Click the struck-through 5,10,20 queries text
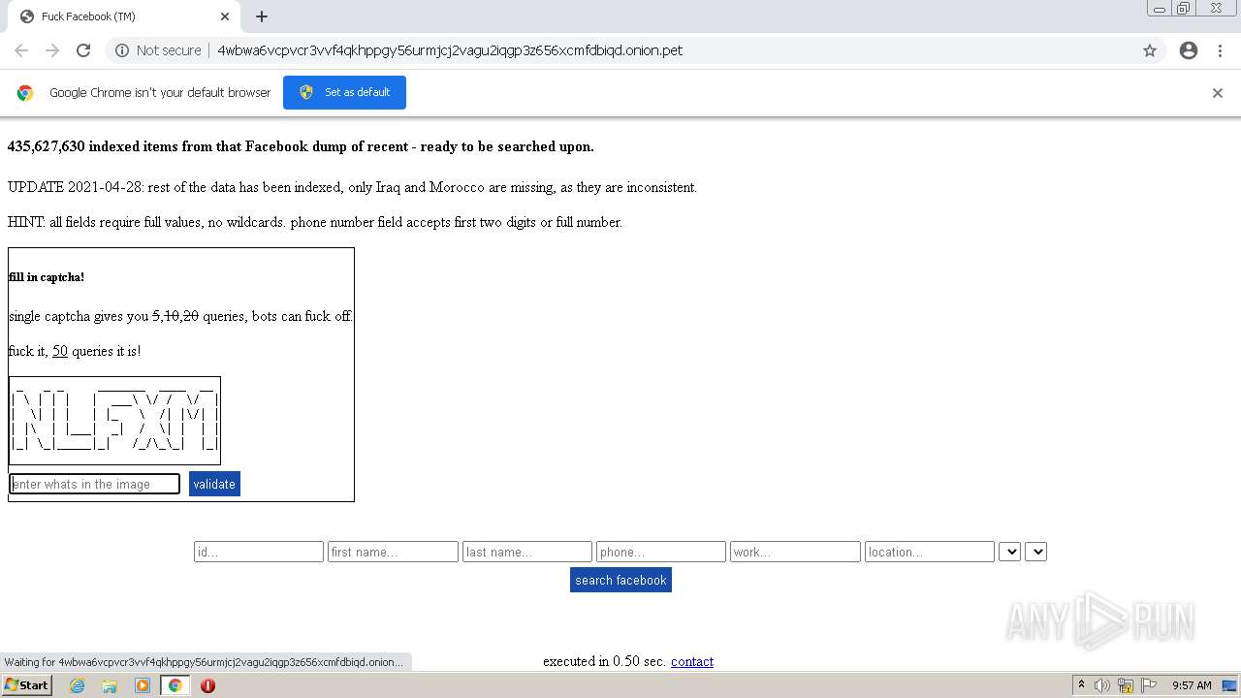Image resolution: width=1241 pixels, height=698 pixels. click(175, 316)
